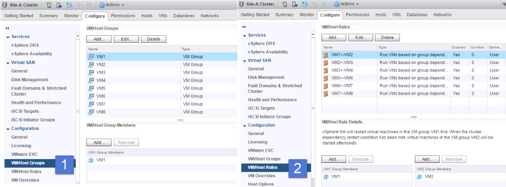
Task: Click Add button above VM/Host Rules table
Action: [x=333, y=38]
